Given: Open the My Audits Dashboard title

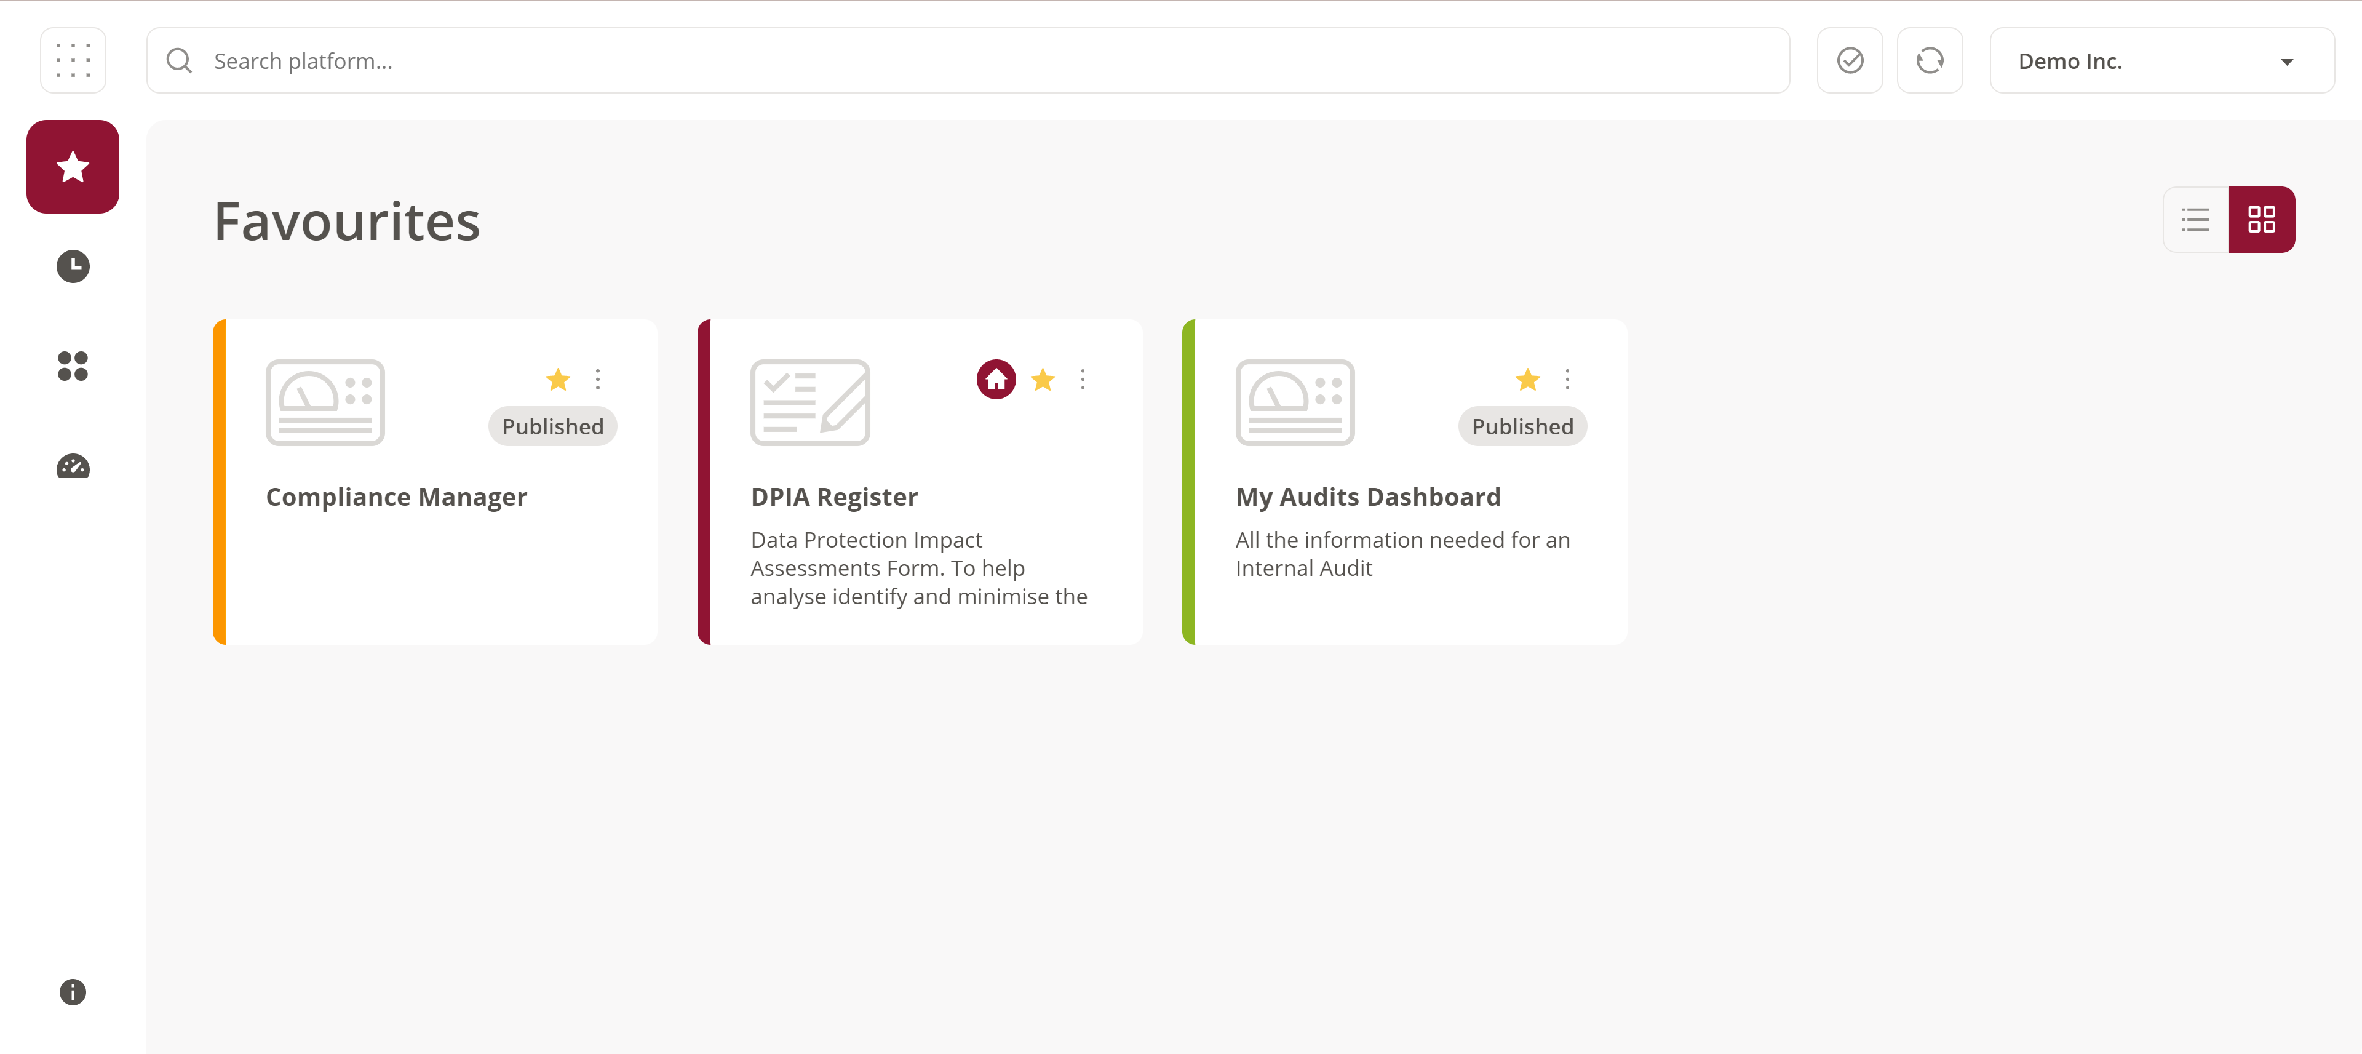Looking at the screenshot, I should [1368, 497].
